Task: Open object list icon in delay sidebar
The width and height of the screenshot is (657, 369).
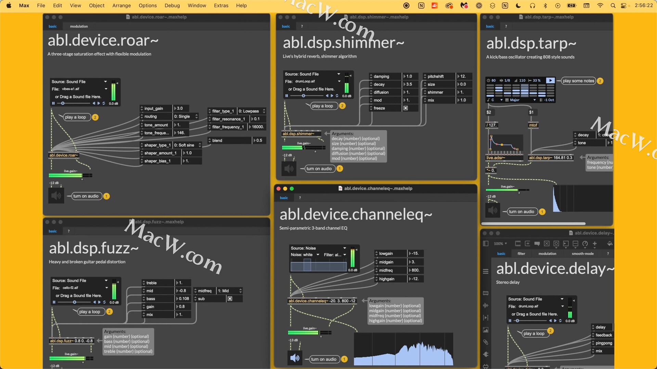Action: coord(486,271)
